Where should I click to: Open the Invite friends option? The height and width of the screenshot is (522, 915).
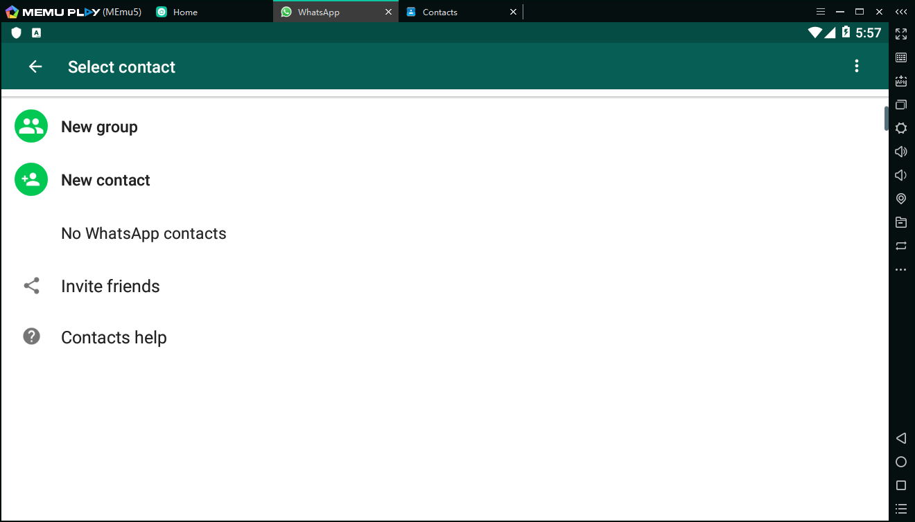(x=110, y=287)
